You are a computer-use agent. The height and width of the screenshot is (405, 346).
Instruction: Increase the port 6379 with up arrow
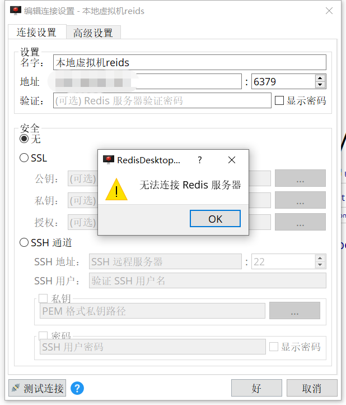pos(320,78)
